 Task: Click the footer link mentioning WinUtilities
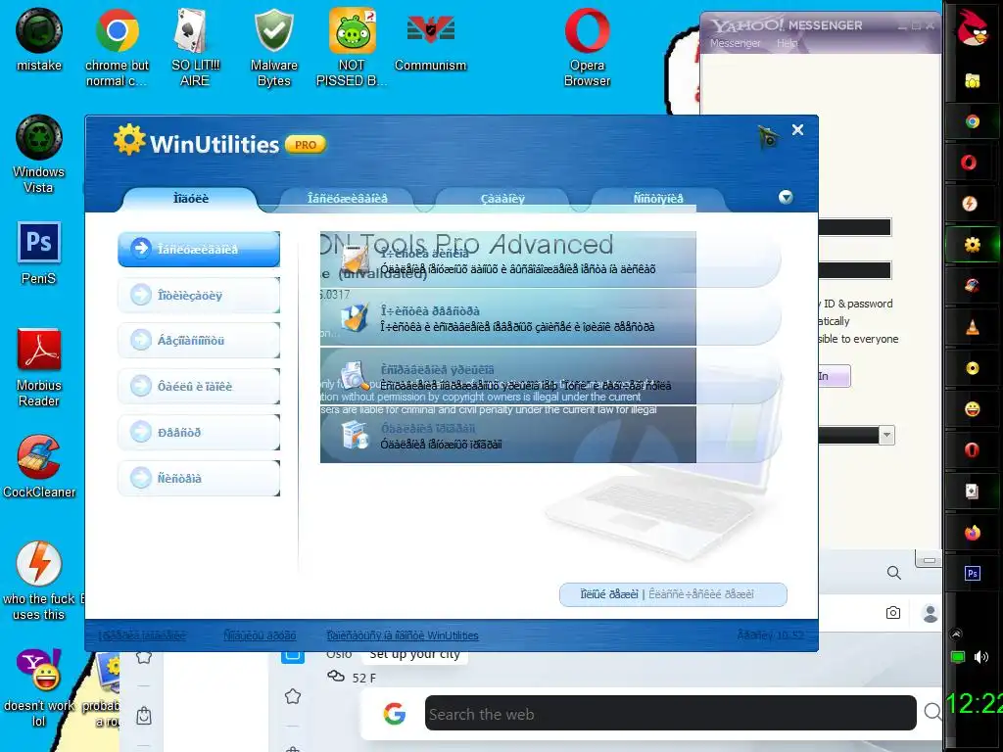[403, 635]
